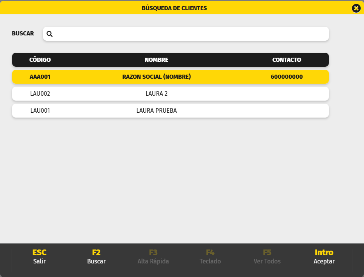The image size is (364, 277).
Task: Select client code LAU002
Action: pos(40,94)
